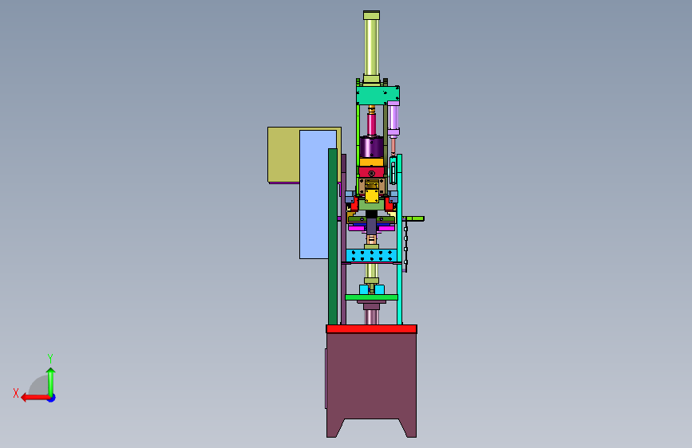Select the cyan perforated block with holes
This screenshot has height=448, width=692.
(370, 255)
